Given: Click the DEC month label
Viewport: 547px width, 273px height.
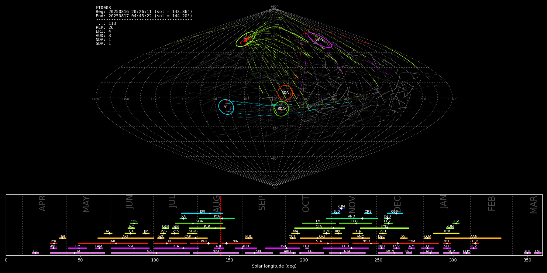Looking at the screenshot, I should (397, 204).
